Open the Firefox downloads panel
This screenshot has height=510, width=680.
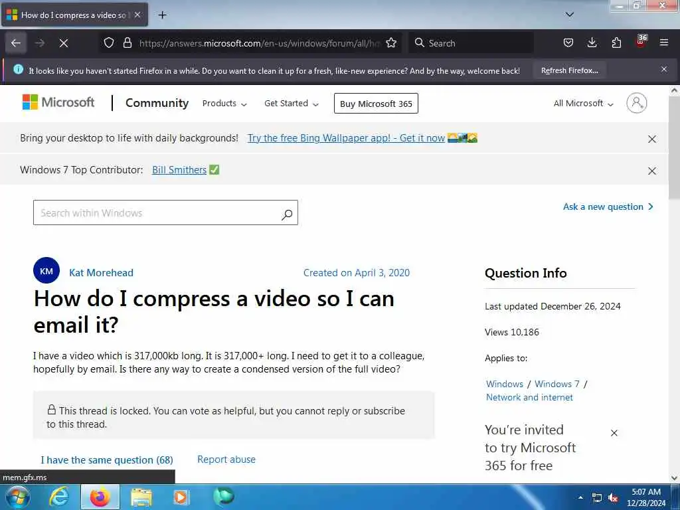pyautogui.click(x=592, y=43)
